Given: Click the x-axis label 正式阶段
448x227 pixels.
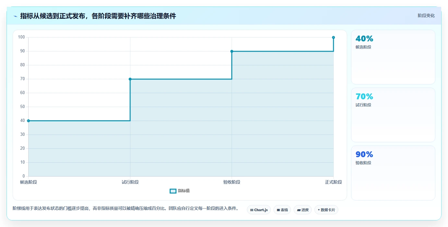Looking at the screenshot, I should (x=333, y=182).
